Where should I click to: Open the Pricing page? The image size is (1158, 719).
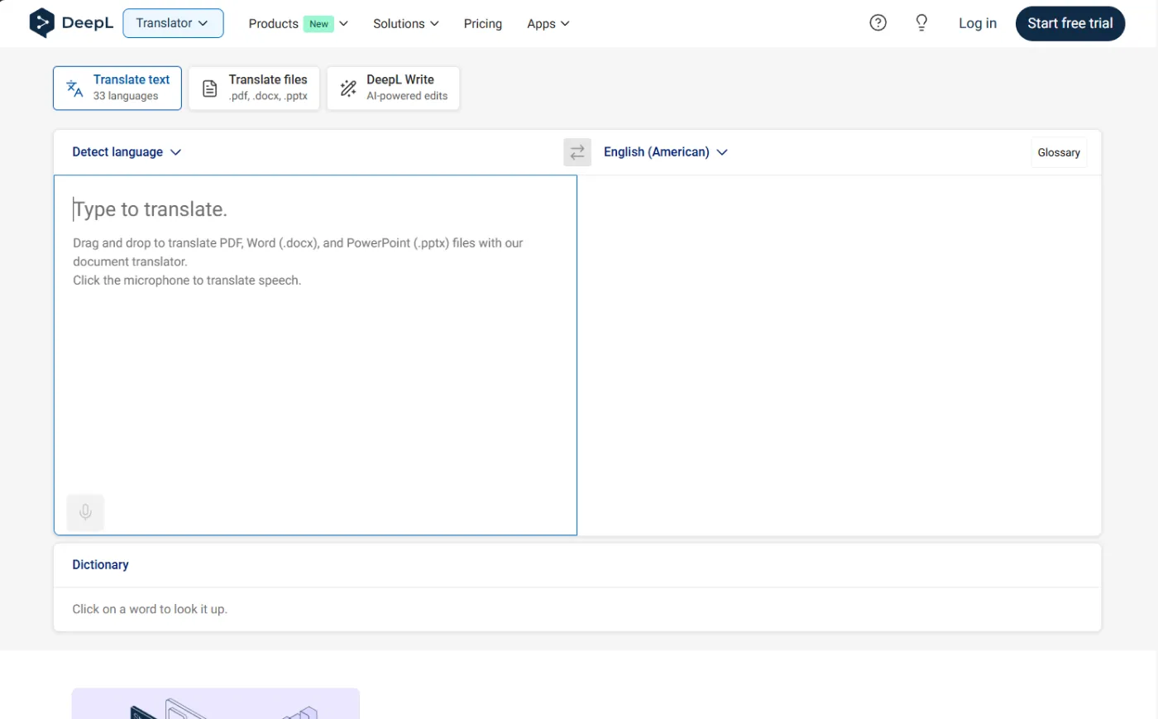tap(482, 23)
